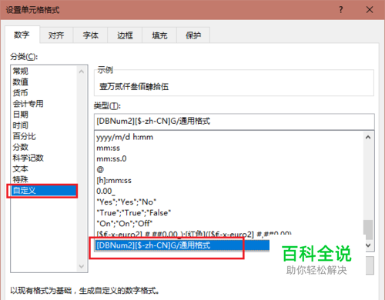Select the 分数 category
Viewport: 385px width, 300px height.
(21, 147)
